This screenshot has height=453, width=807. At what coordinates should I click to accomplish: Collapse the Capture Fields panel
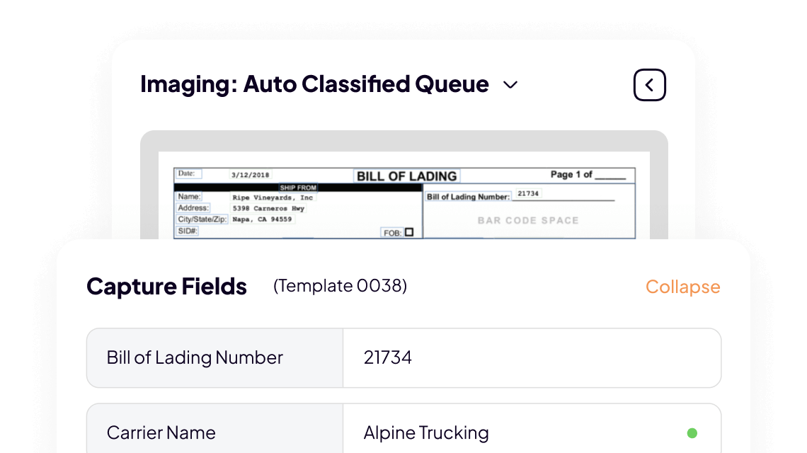click(x=682, y=287)
